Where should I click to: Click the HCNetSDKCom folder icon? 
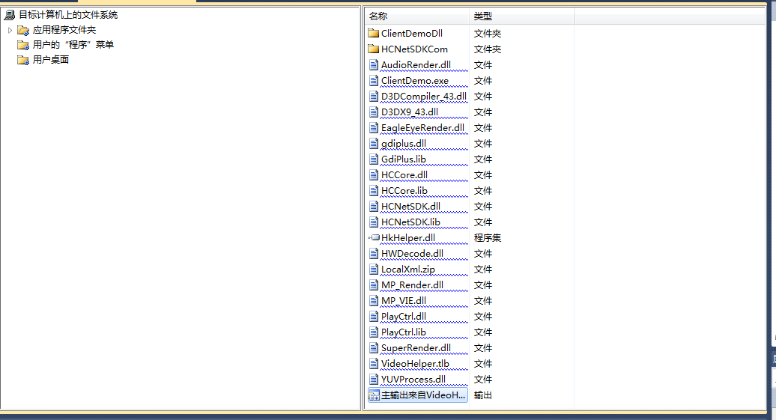374,49
